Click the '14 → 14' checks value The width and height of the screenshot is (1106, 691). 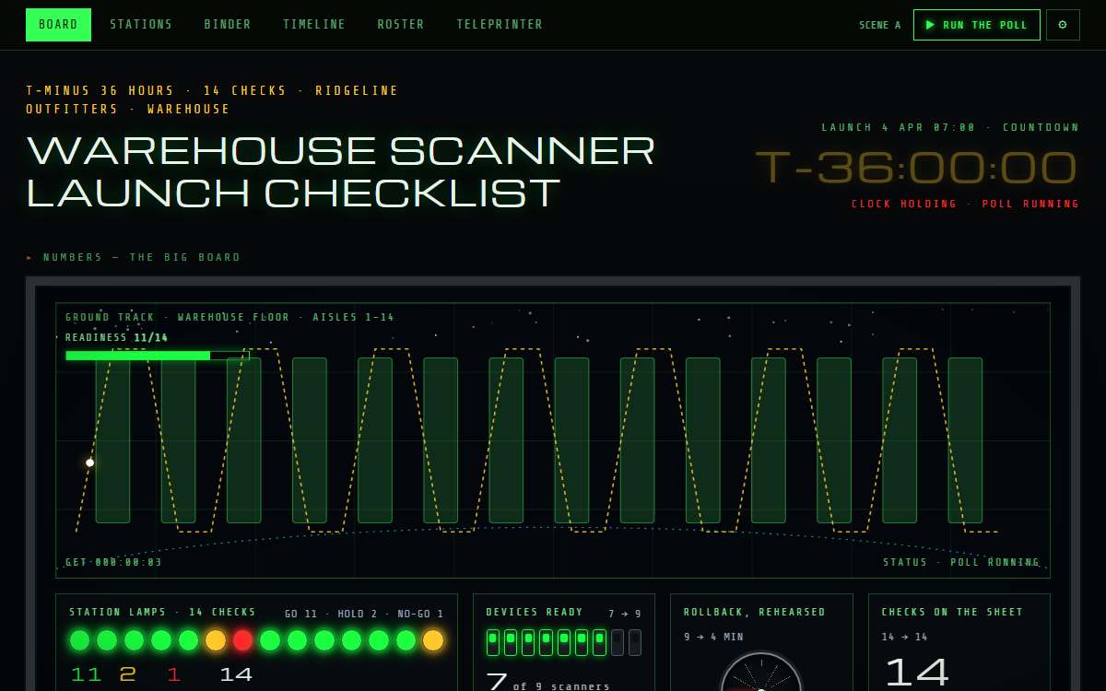(x=907, y=637)
